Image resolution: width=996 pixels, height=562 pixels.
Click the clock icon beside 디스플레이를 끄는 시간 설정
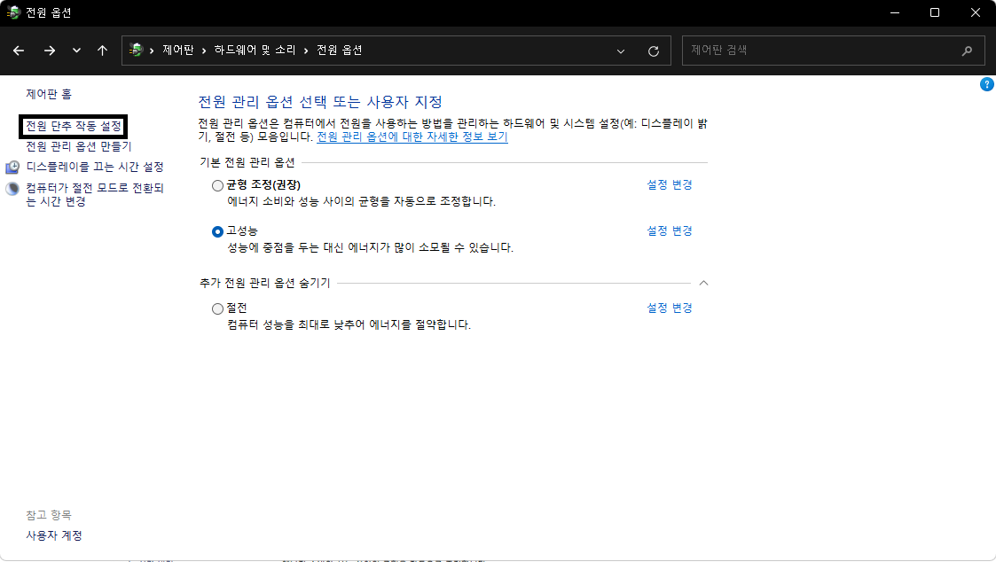pyautogui.click(x=12, y=165)
